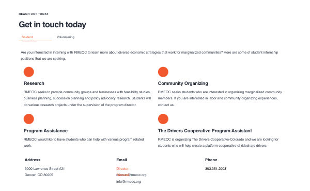Viewport: 310px width, 191px height.
Task: Click the Director email link label
Action: [123, 169]
